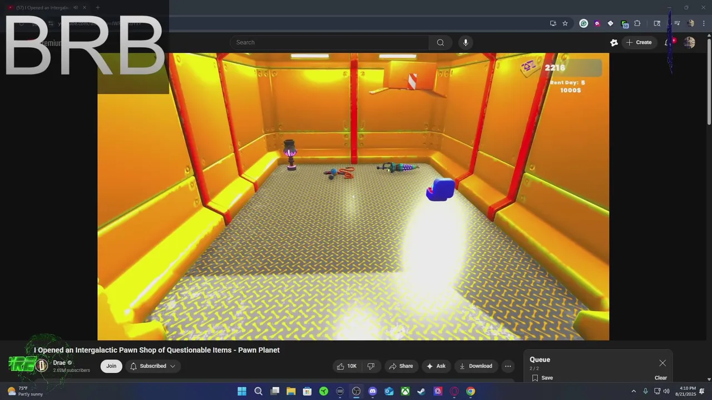Open media controls music note icon
The width and height of the screenshot is (712, 400).
[x=677, y=23]
